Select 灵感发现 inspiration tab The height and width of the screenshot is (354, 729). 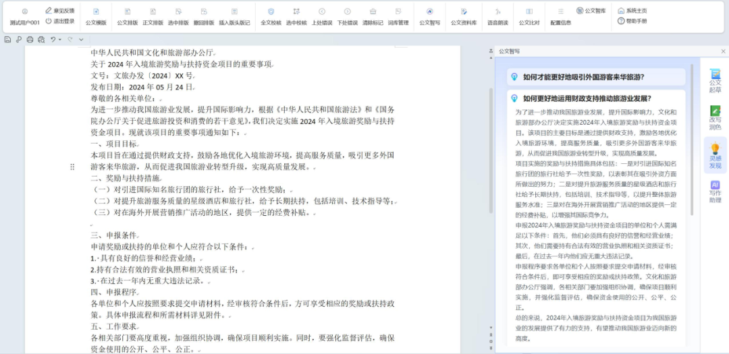(x=715, y=155)
